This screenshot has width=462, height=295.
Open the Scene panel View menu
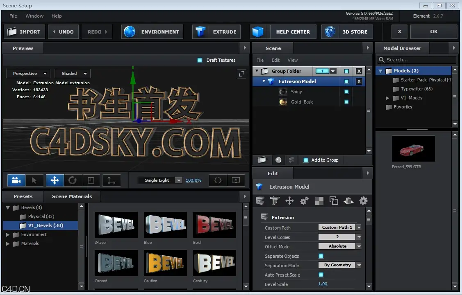[293, 60]
